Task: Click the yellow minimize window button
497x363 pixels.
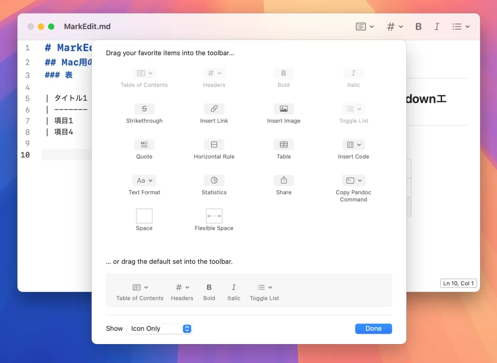Action: click(41, 27)
